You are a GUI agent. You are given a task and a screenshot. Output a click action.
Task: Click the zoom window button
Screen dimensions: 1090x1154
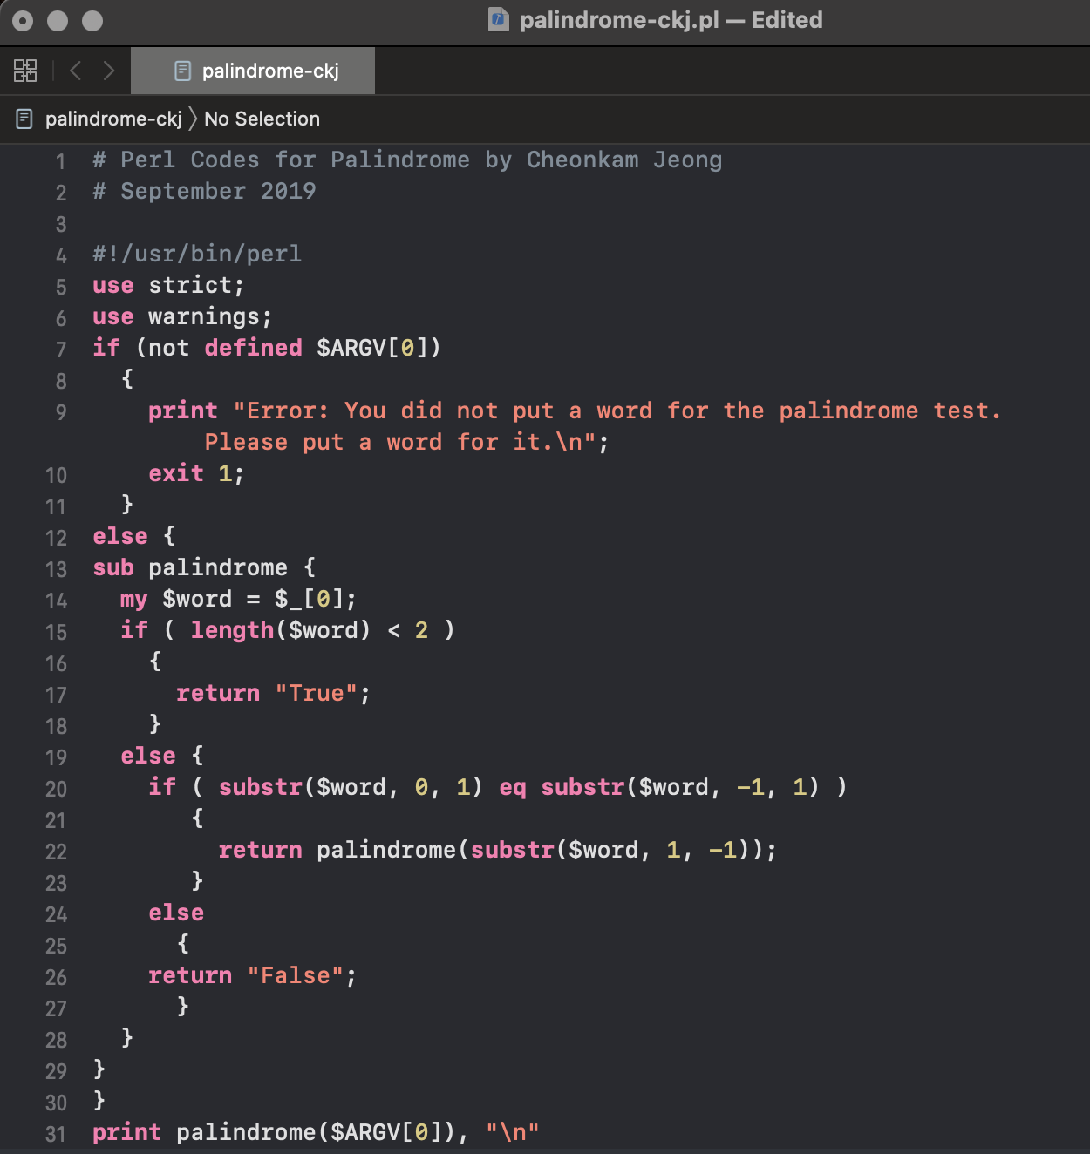92,20
